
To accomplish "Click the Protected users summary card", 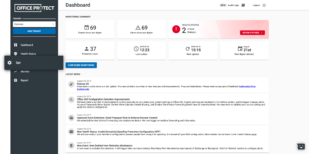I will [90, 50].
